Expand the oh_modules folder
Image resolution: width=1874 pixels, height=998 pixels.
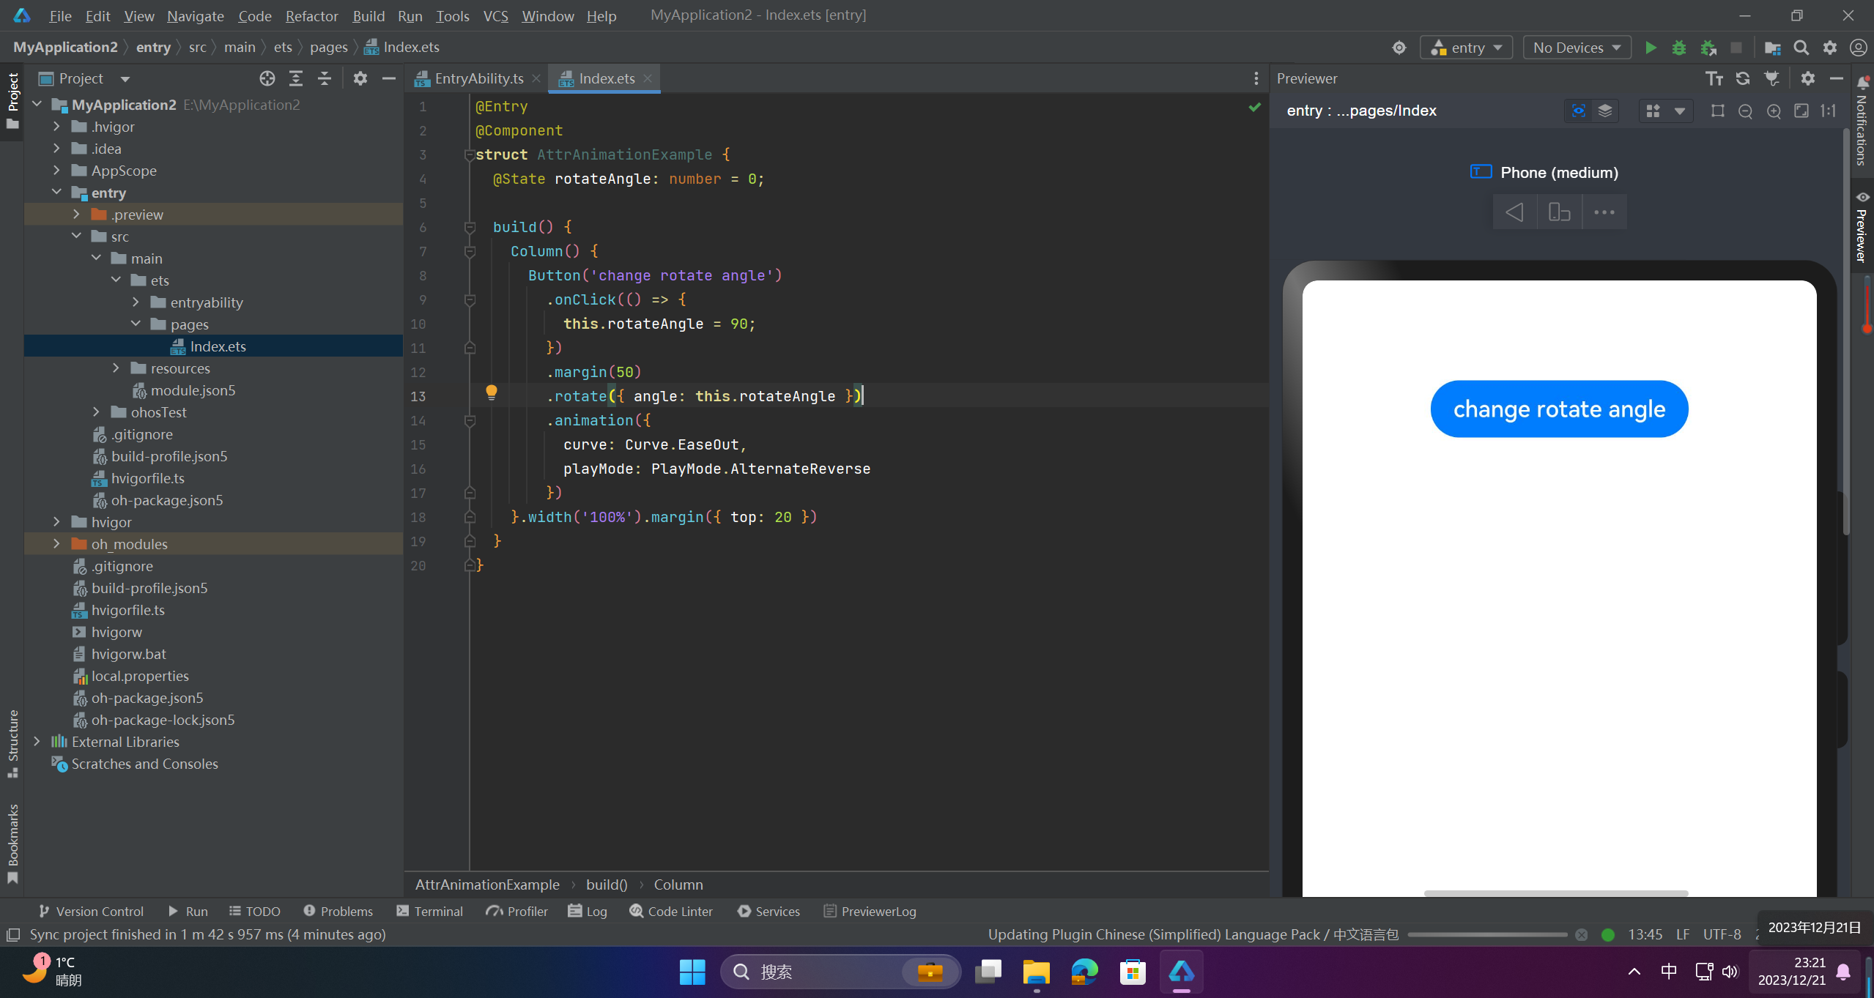click(56, 544)
